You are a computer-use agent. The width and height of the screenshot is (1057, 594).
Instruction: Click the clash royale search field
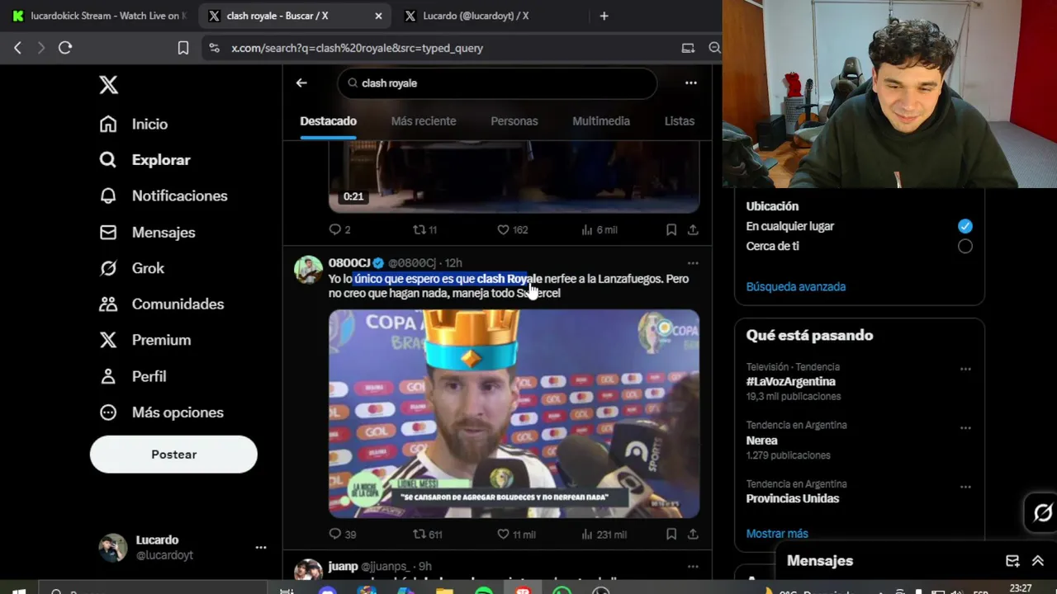coord(497,83)
